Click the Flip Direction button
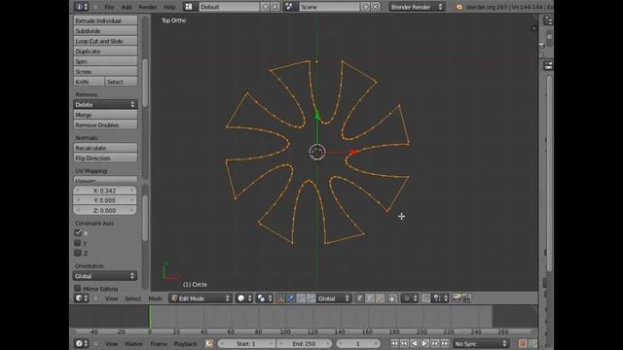Image resolution: width=623 pixels, height=350 pixels. pyautogui.click(x=105, y=157)
